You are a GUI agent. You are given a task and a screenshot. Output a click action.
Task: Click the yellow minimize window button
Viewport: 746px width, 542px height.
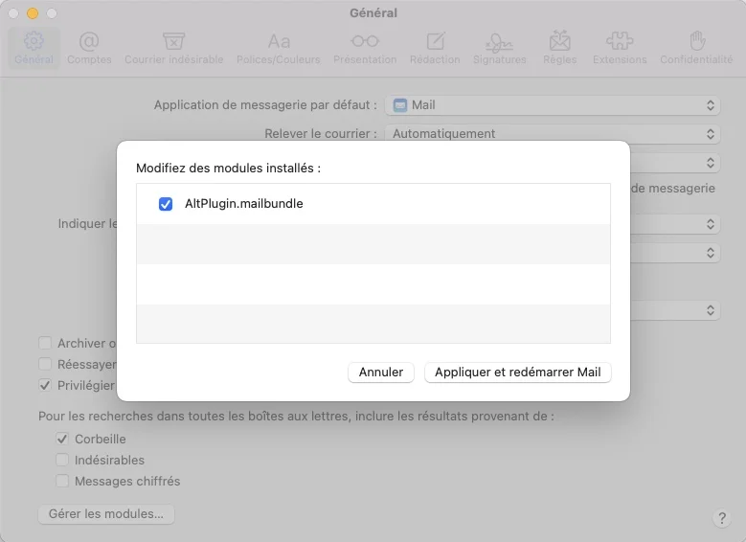coord(33,13)
